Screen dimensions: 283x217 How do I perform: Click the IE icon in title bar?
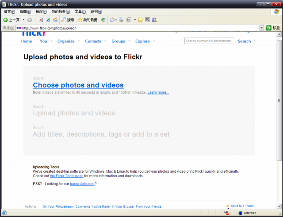[4, 4]
